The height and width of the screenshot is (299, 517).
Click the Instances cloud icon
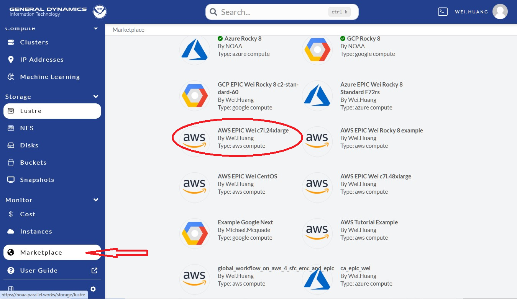(x=11, y=231)
